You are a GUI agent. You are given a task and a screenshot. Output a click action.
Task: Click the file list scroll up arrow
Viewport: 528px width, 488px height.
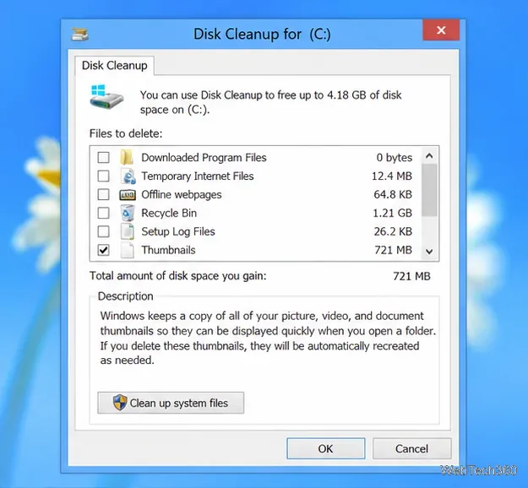429,155
